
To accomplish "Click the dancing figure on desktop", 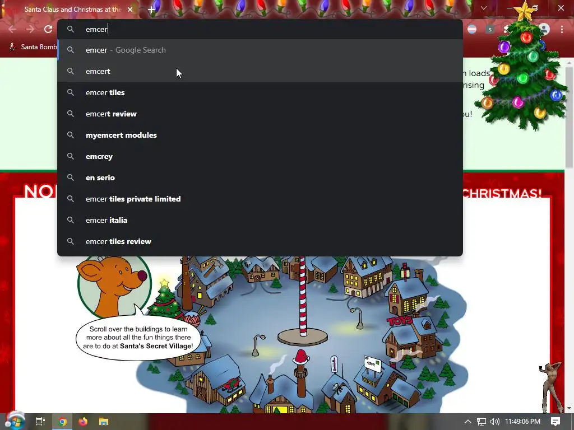I will [x=550, y=387].
